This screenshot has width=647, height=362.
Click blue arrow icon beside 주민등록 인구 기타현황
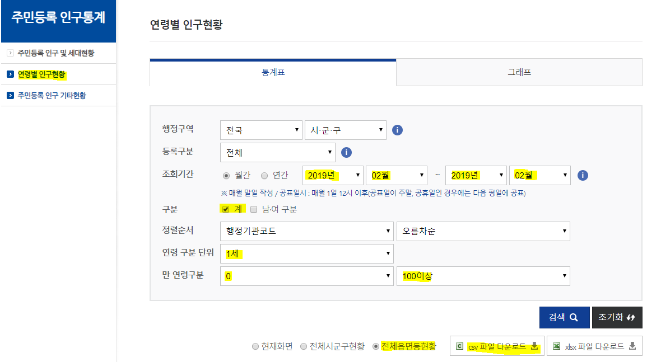coord(10,96)
